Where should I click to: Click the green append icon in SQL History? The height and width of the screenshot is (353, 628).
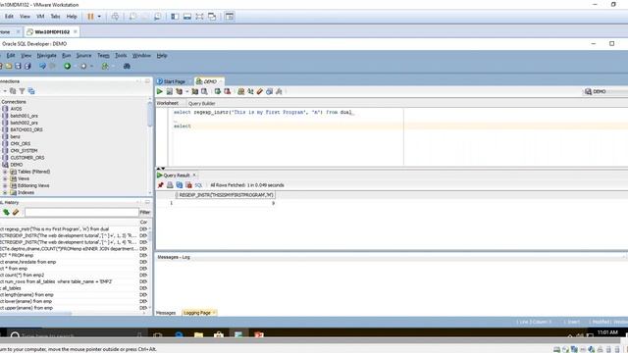coord(6,212)
